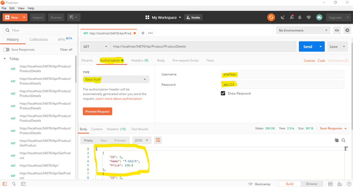
Task: Click the Username input field
Action: coord(282,74)
